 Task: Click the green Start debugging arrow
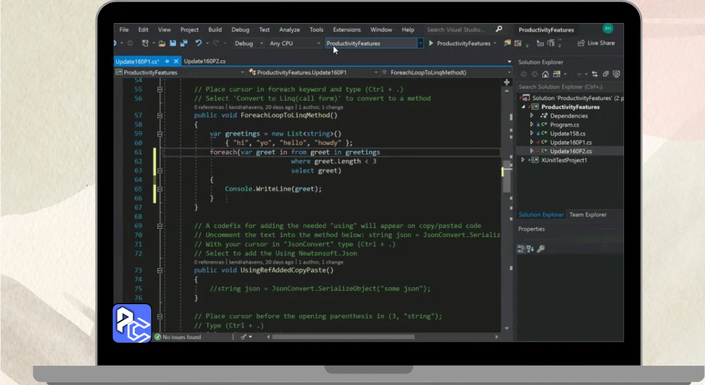coord(431,43)
